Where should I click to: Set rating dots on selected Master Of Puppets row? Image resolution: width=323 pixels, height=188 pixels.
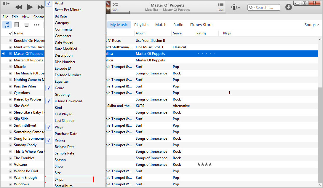206,54
